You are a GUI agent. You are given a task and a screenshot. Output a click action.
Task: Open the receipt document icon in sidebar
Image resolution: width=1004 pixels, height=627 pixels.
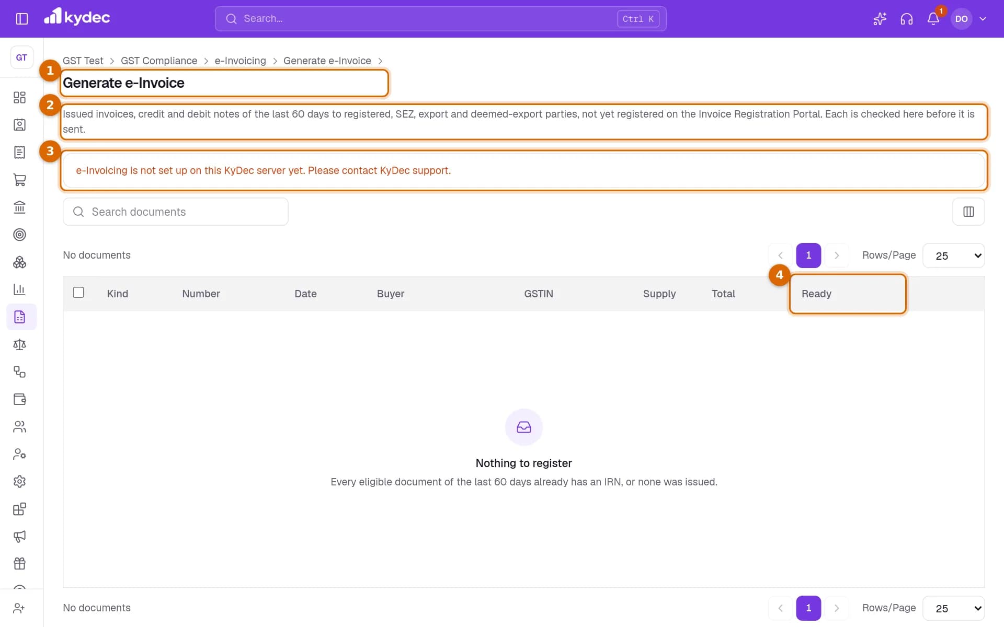[x=19, y=152]
